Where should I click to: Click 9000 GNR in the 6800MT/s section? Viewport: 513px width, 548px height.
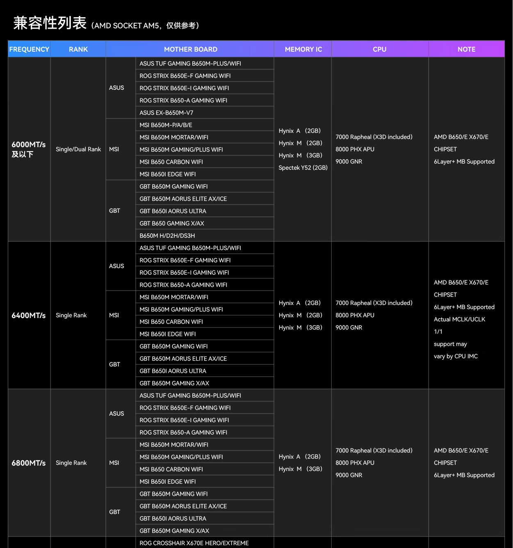pos(349,475)
